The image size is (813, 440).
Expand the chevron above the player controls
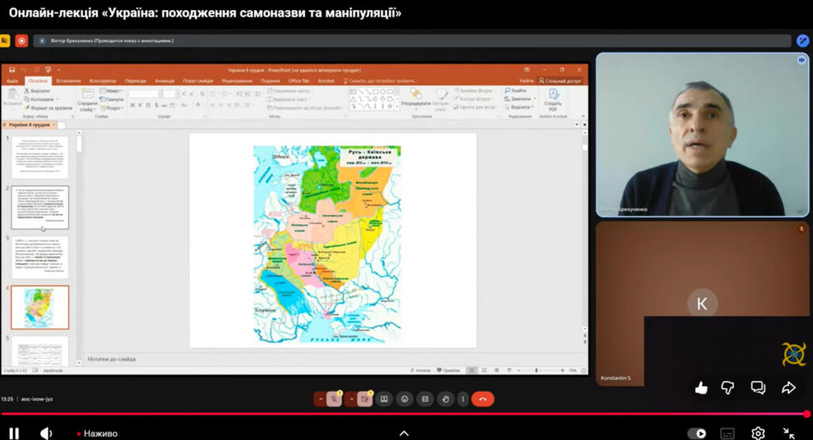pos(403,433)
